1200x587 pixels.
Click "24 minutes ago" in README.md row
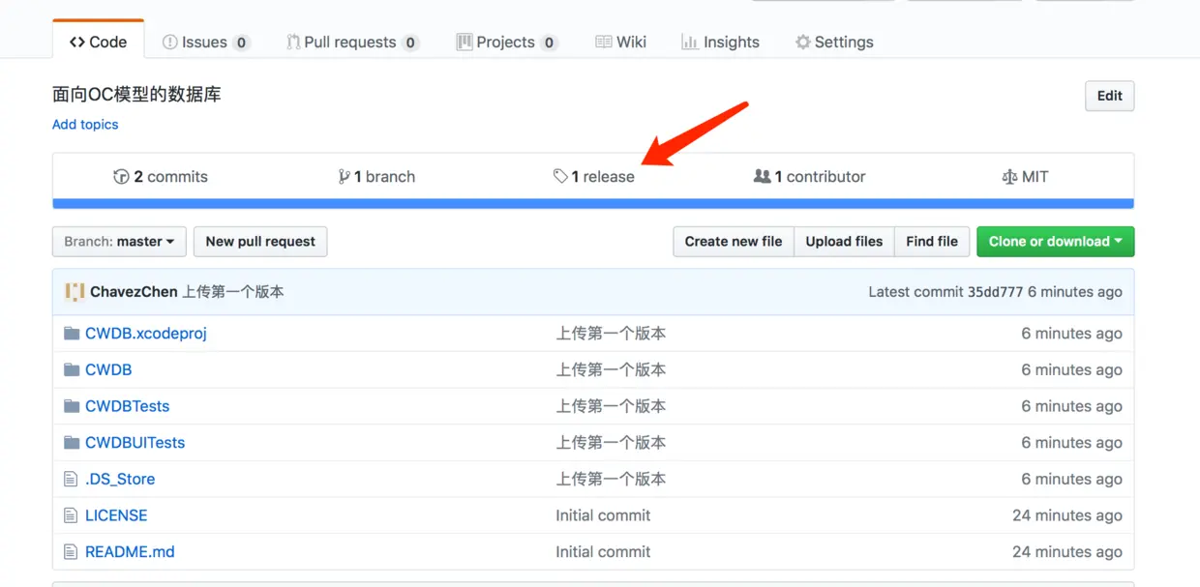coord(1067,552)
